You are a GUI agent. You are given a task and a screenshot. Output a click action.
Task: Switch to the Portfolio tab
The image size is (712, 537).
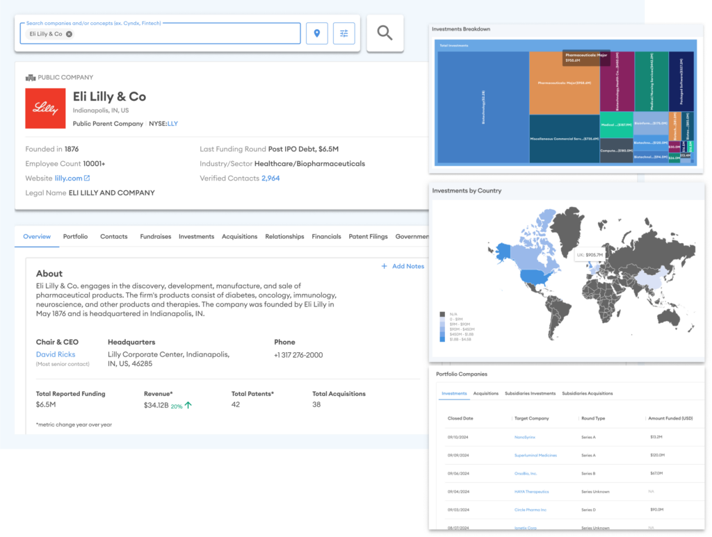click(x=75, y=236)
